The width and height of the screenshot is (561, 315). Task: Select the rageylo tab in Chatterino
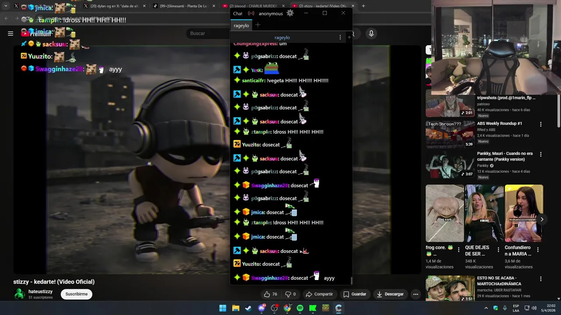click(x=241, y=25)
